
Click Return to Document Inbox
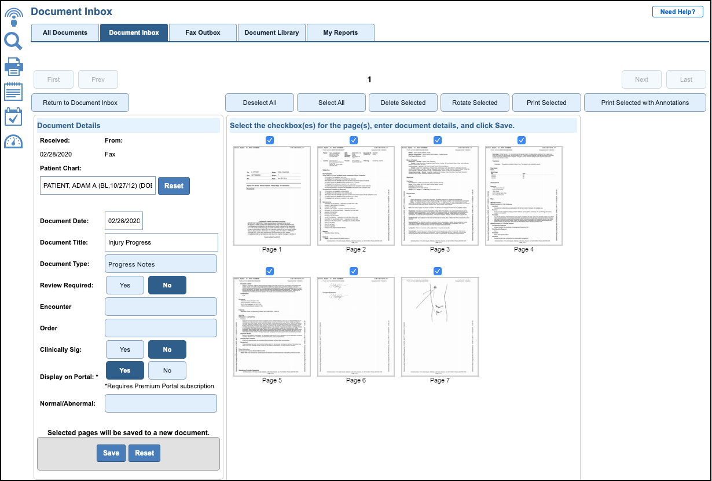pyautogui.click(x=80, y=103)
